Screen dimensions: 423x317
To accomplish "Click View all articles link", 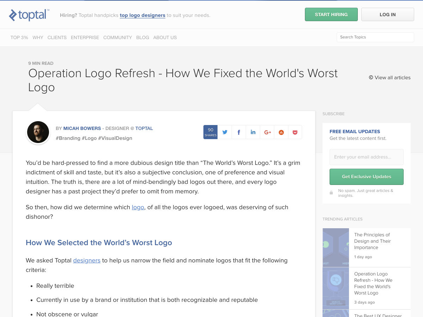I will (x=390, y=77).
